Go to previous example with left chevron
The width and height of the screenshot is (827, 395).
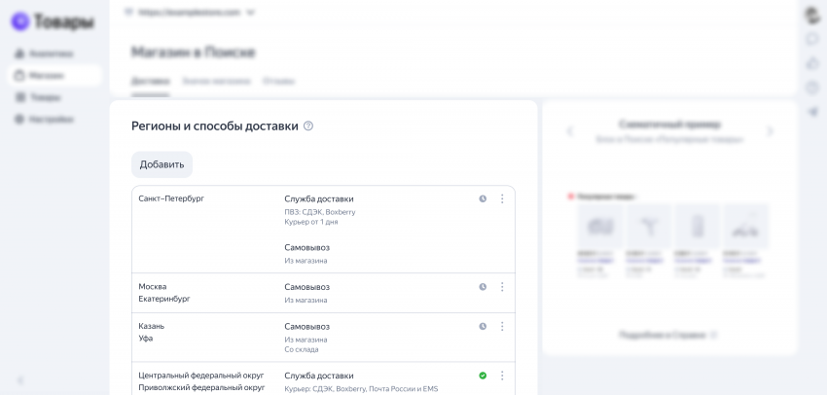(x=570, y=131)
